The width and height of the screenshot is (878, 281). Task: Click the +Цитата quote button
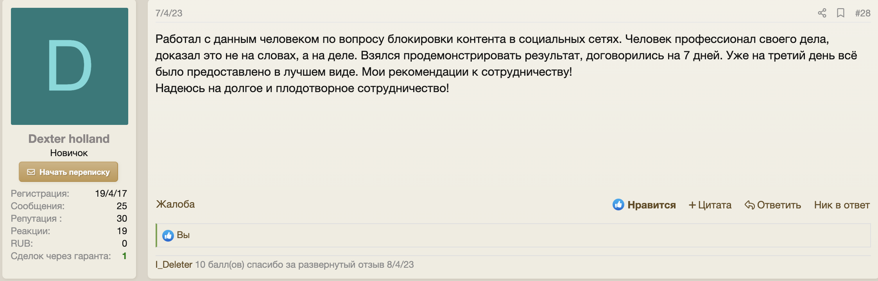tap(710, 205)
